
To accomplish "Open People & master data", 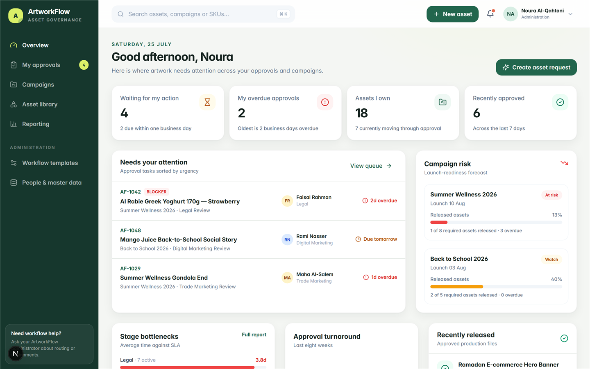I will click(x=49, y=182).
